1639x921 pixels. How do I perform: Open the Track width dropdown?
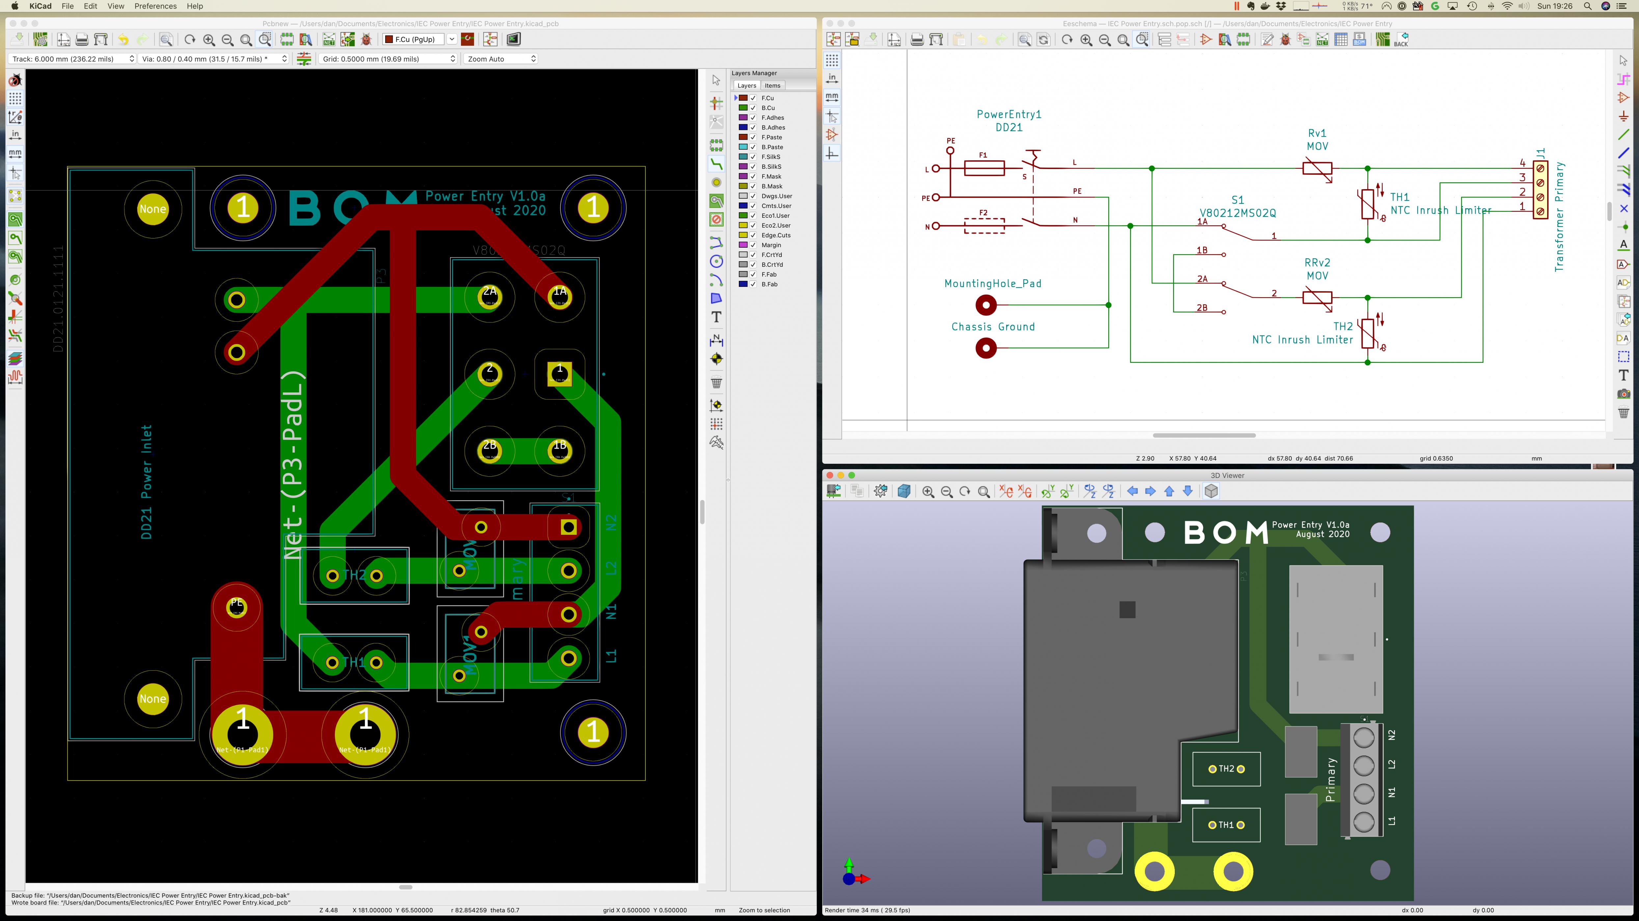click(x=72, y=59)
